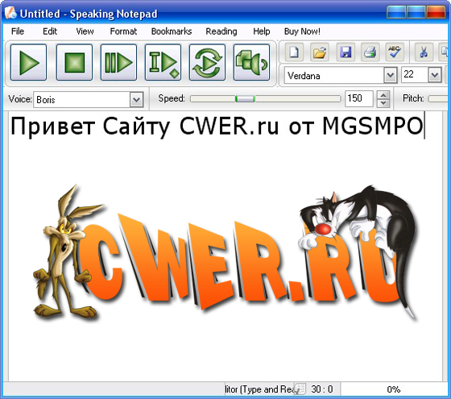Expand the Voice dropdown showing Boris
Viewport: 451px width, 399px height.
(136, 100)
